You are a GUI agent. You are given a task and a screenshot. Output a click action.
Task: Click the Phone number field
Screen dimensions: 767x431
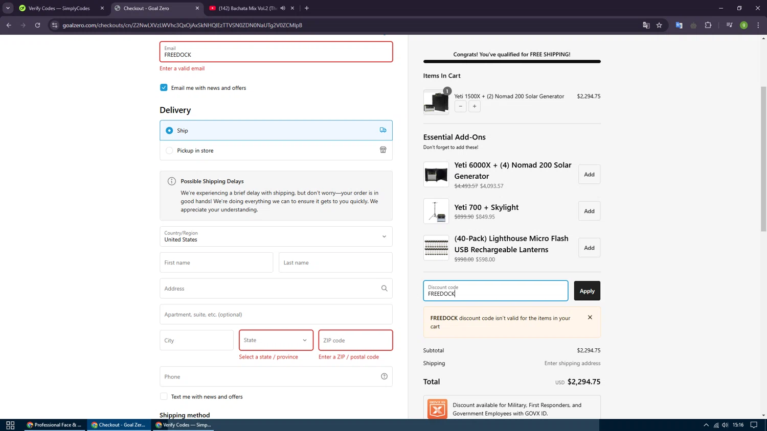(276, 376)
